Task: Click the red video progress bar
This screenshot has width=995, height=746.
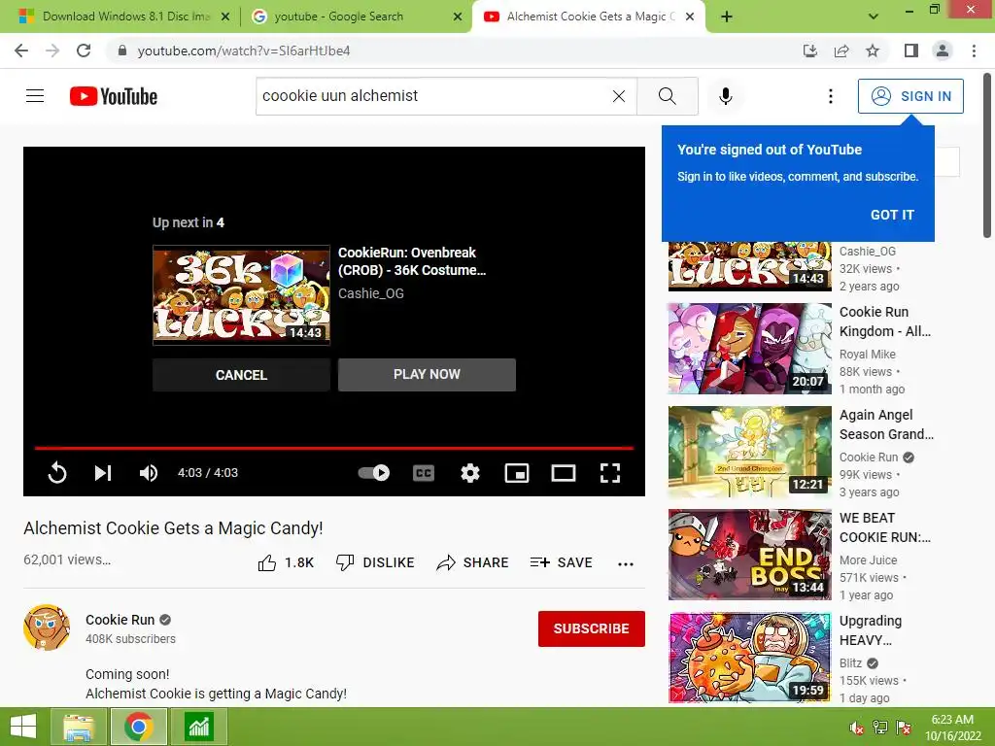Action: point(334,448)
